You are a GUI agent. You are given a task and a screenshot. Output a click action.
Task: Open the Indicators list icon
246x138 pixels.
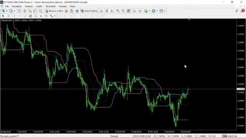146,11
